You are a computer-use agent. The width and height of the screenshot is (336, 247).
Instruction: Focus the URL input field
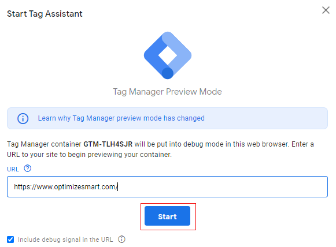pos(167,187)
